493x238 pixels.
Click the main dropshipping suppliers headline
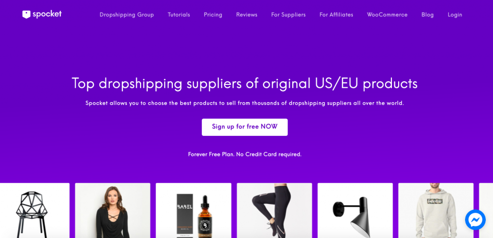pos(245,83)
